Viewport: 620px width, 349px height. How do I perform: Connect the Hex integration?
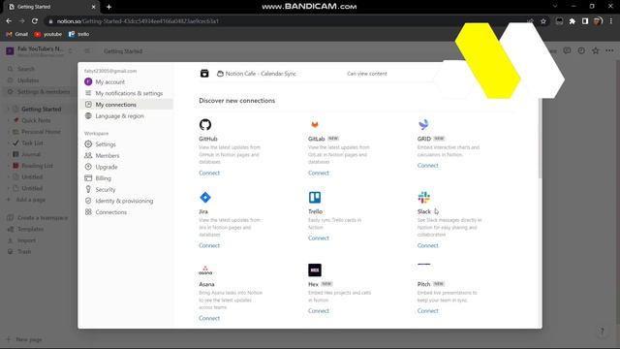(x=319, y=311)
